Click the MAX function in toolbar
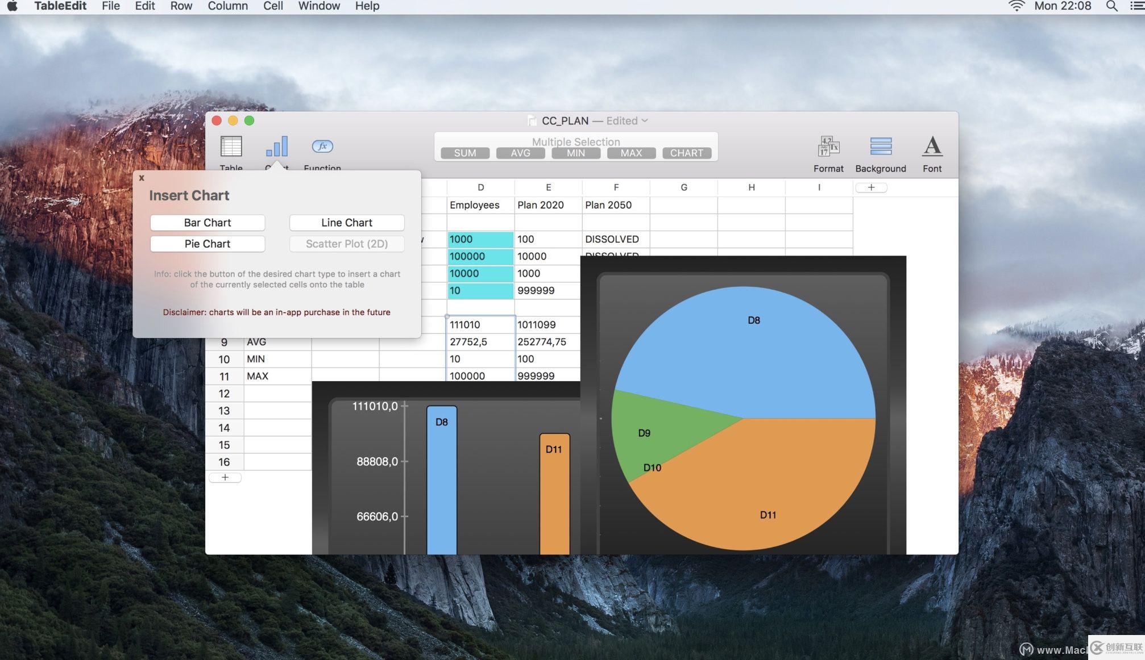This screenshot has height=660, width=1145. [x=632, y=153]
